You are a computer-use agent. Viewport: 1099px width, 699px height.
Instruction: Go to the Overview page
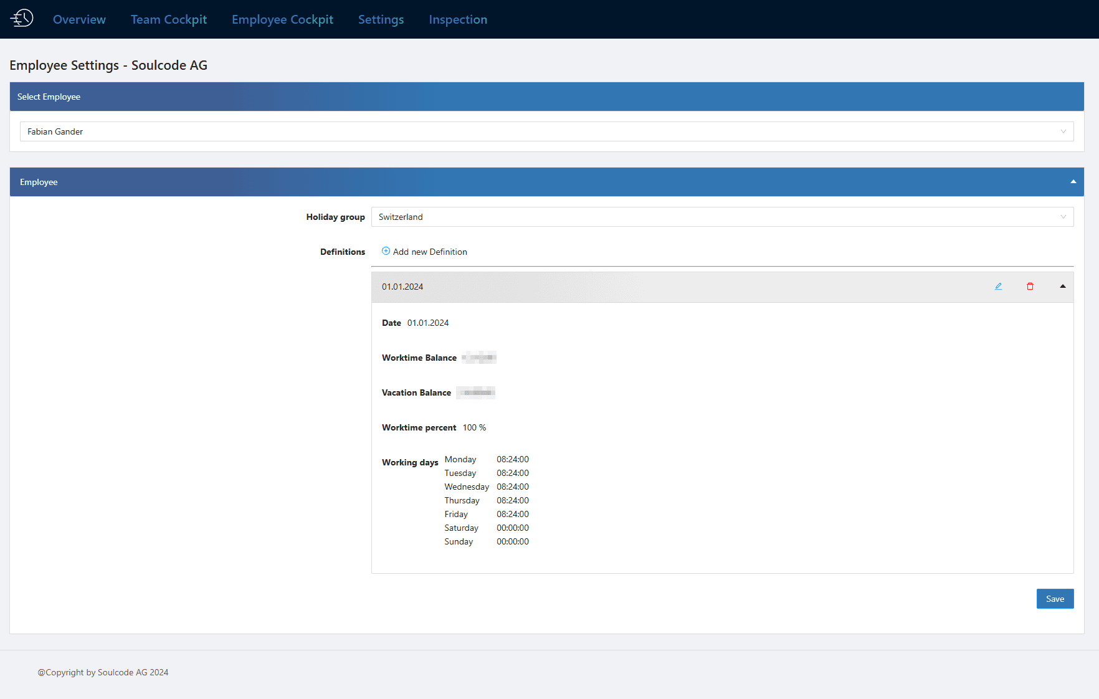[x=79, y=19]
